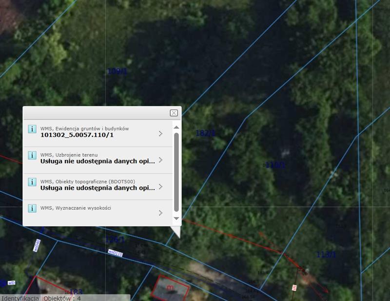Close the identification popup window

(x=174, y=113)
